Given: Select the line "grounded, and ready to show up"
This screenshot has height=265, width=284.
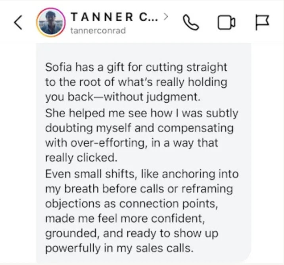Looking at the screenshot, I should (132, 234).
